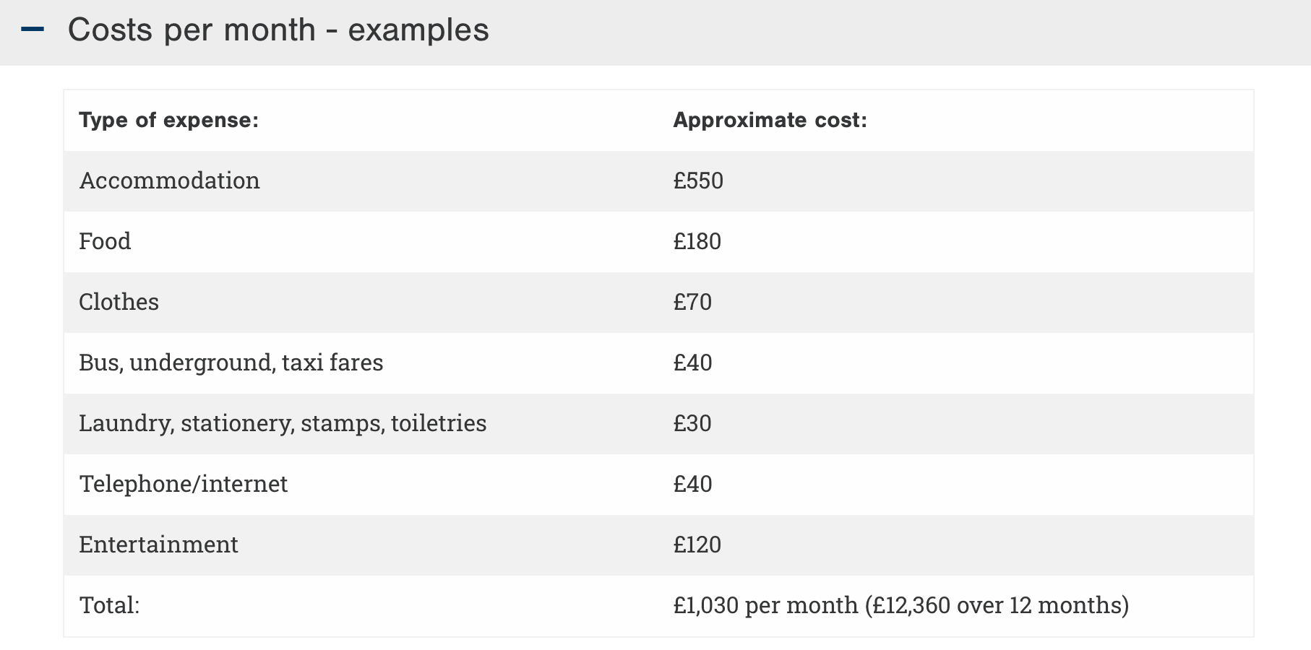This screenshot has width=1311, height=650.
Task: Select the Clothes row label
Action: 119,302
